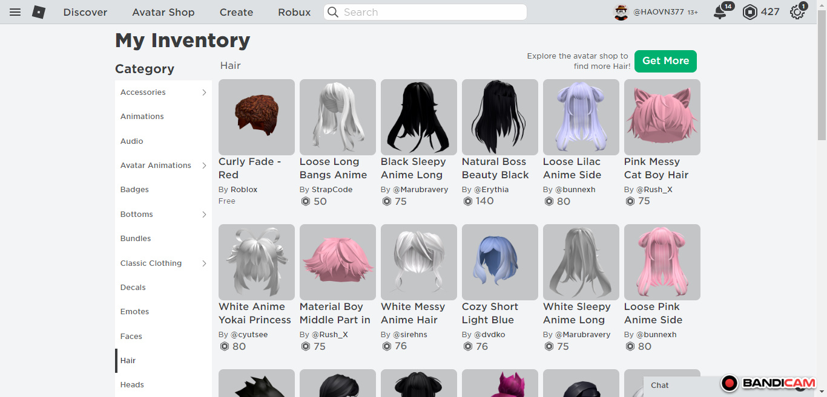This screenshot has width=827, height=397.
Task: Open the Avatar Shop tab
Action: [x=163, y=12]
